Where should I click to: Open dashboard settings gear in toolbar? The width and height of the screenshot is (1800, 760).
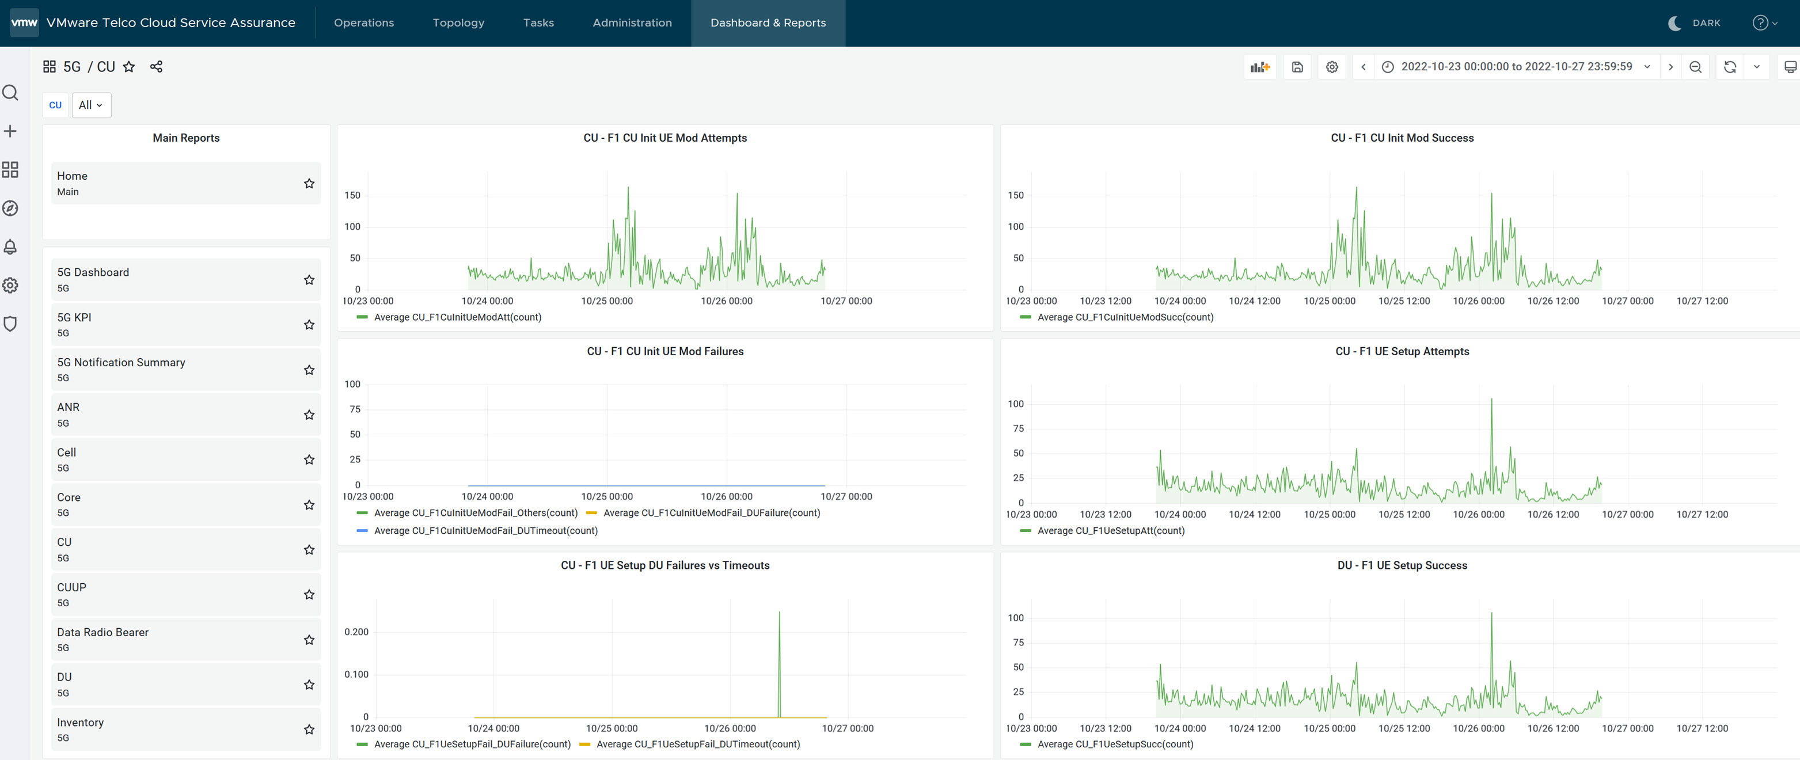(x=1332, y=67)
